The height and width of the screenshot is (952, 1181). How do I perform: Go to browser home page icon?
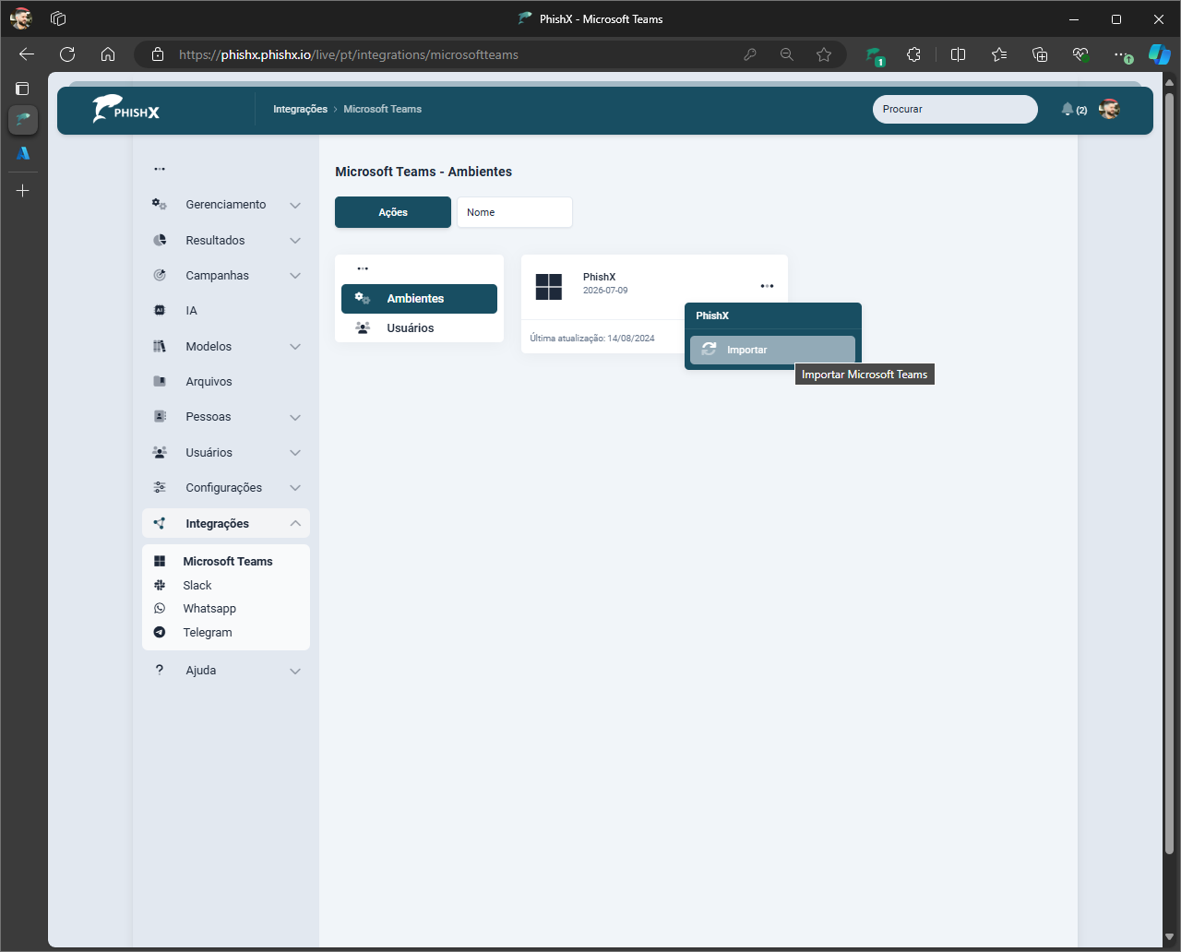coord(108,54)
